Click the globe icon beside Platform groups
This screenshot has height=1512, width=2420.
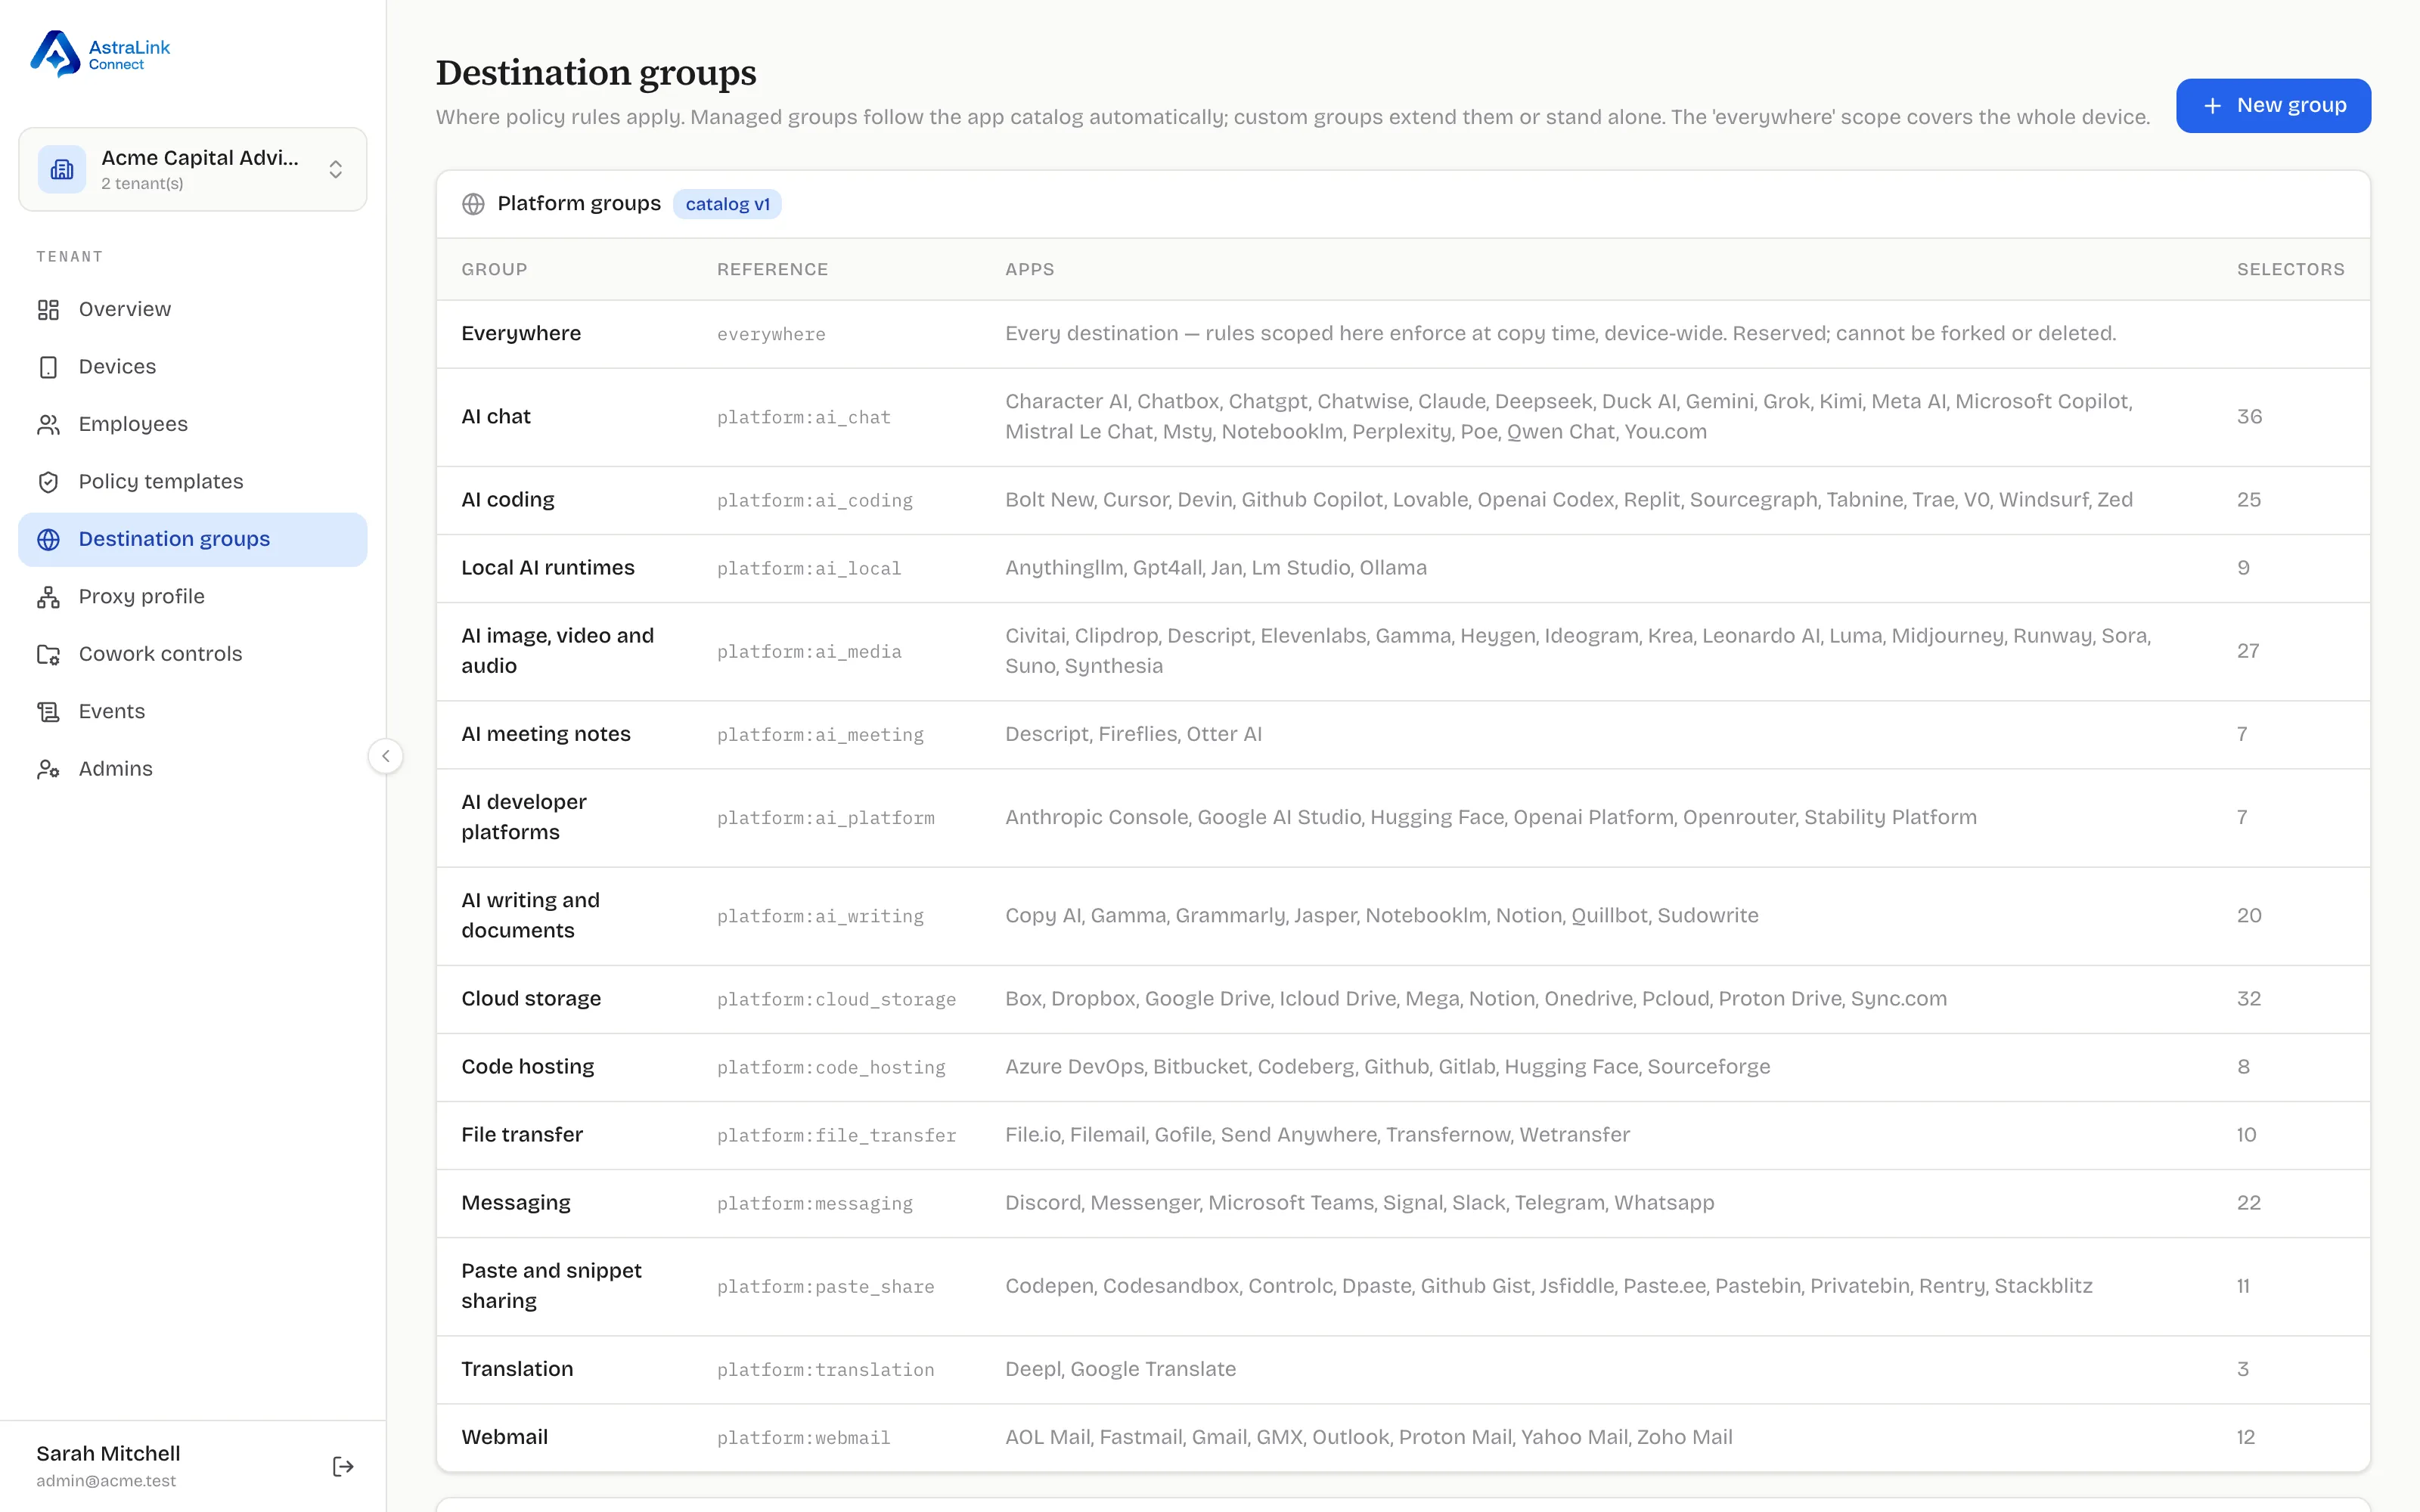coord(473,204)
